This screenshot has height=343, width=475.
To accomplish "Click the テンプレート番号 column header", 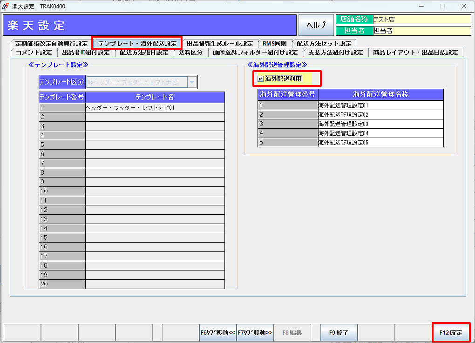I will [x=62, y=97].
